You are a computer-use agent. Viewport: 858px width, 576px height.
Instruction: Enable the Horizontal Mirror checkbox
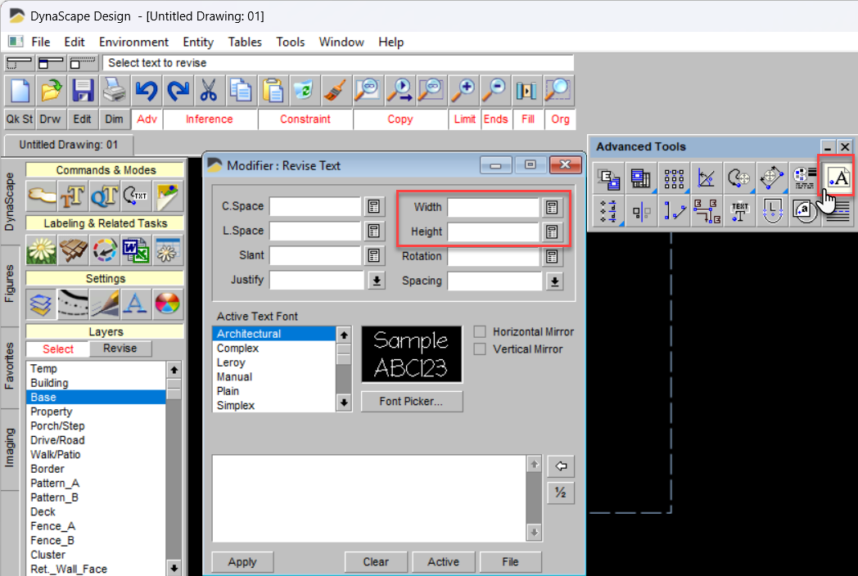point(480,332)
